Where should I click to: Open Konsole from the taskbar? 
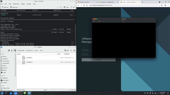tap(20, 93)
